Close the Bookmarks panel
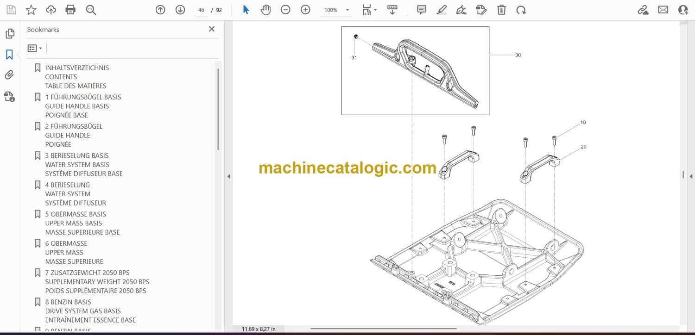Image resolution: width=695 pixels, height=335 pixels. (212, 29)
